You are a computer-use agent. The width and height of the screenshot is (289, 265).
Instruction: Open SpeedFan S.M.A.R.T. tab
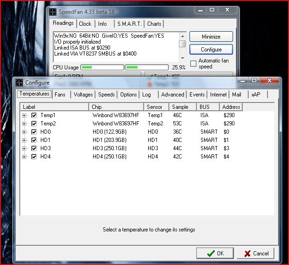click(x=129, y=24)
